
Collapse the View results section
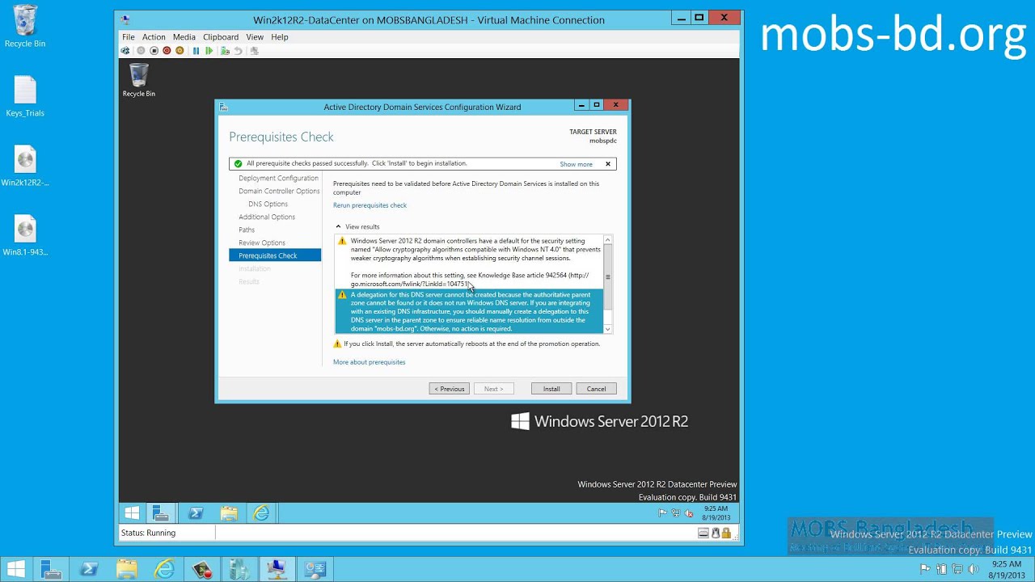click(x=339, y=227)
